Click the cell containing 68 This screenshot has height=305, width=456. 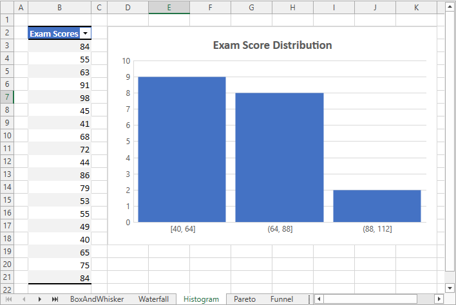(x=60, y=136)
